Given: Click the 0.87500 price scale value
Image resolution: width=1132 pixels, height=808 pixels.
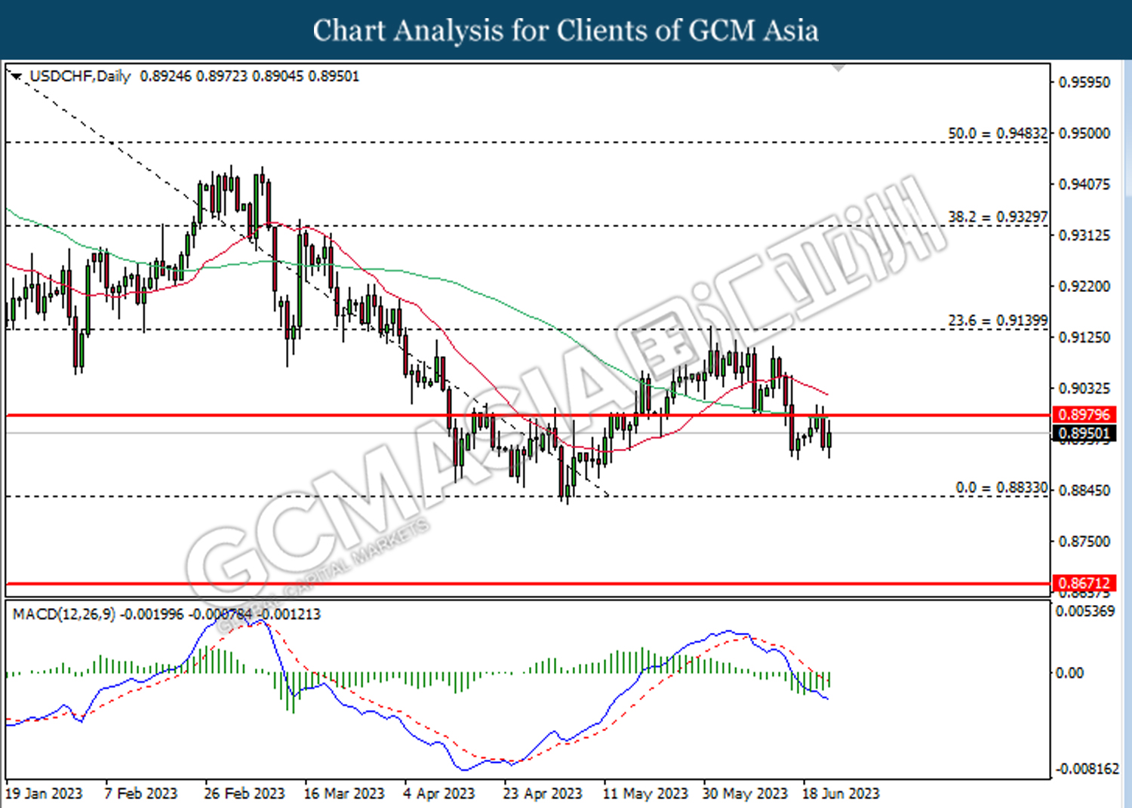Looking at the screenshot, I should point(1084,542).
